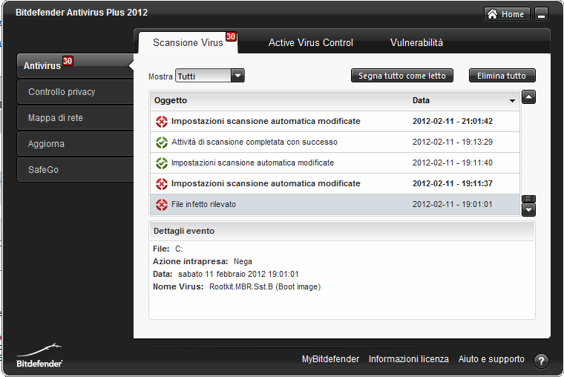Click green check icon of 19:11:40 event

162,163
